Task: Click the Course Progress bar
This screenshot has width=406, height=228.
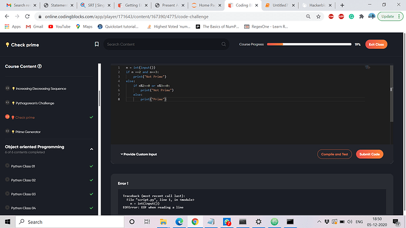Action: (309, 44)
